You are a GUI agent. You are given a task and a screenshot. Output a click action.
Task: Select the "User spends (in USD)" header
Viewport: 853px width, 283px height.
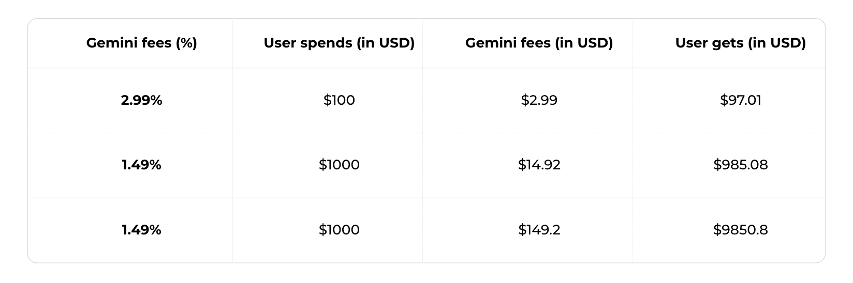pos(339,43)
